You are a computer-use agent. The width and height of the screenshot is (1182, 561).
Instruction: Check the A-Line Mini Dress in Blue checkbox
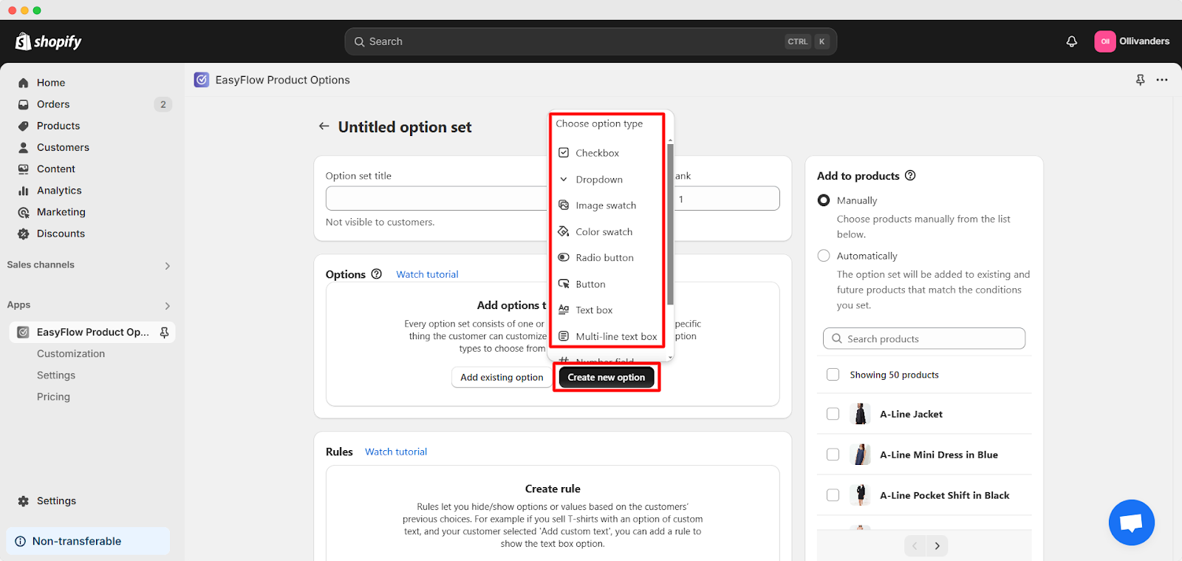(833, 455)
